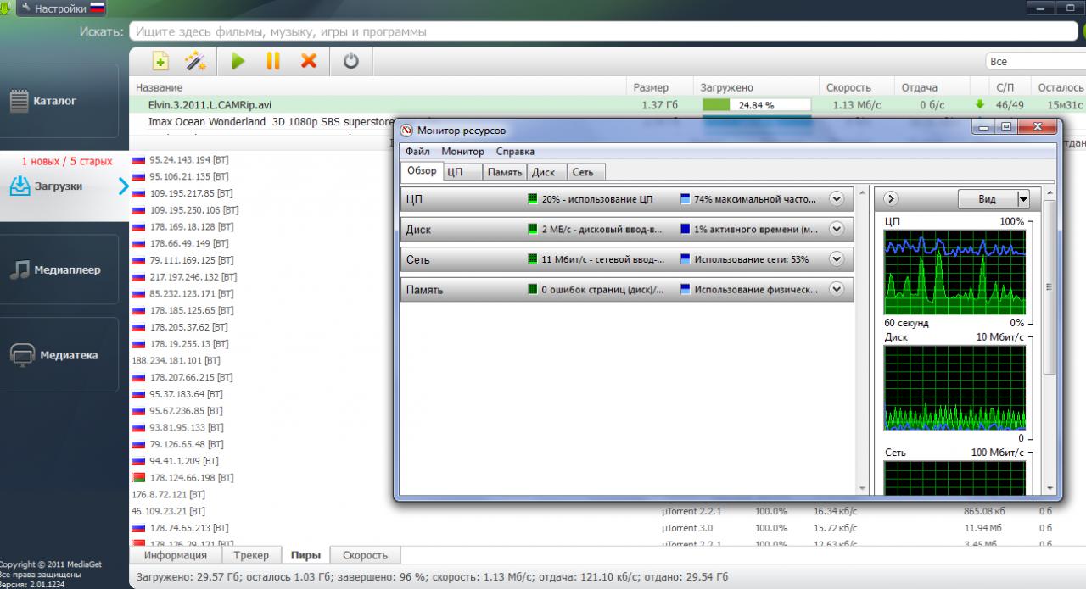Expand the Диск section chevron
Image resolution: width=1086 pixels, height=589 pixels.
pos(837,229)
